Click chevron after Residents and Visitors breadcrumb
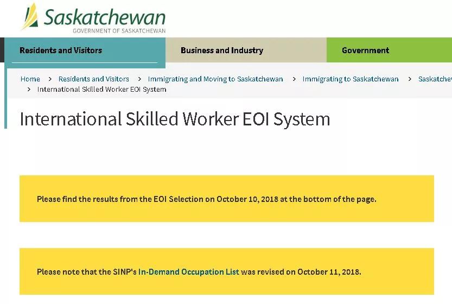This screenshot has width=452, height=304. (x=139, y=79)
